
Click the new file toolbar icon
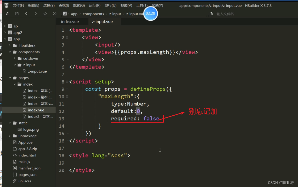coord(8,13)
